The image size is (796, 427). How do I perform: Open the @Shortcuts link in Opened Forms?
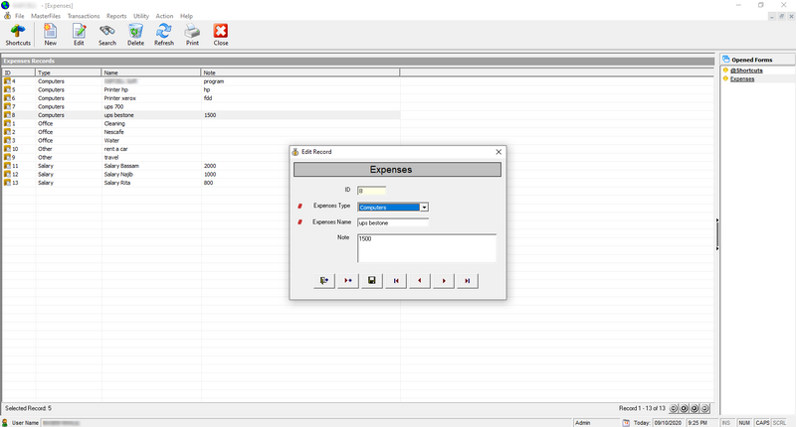coord(746,71)
